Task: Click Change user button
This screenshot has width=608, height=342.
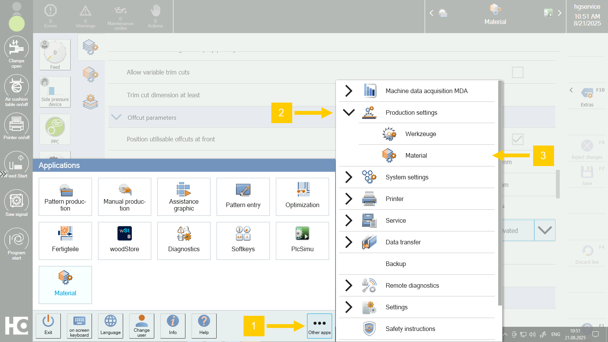Action: point(142,326)
